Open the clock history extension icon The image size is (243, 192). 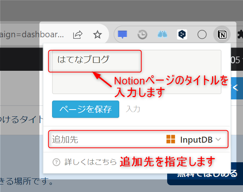[142, 34]
